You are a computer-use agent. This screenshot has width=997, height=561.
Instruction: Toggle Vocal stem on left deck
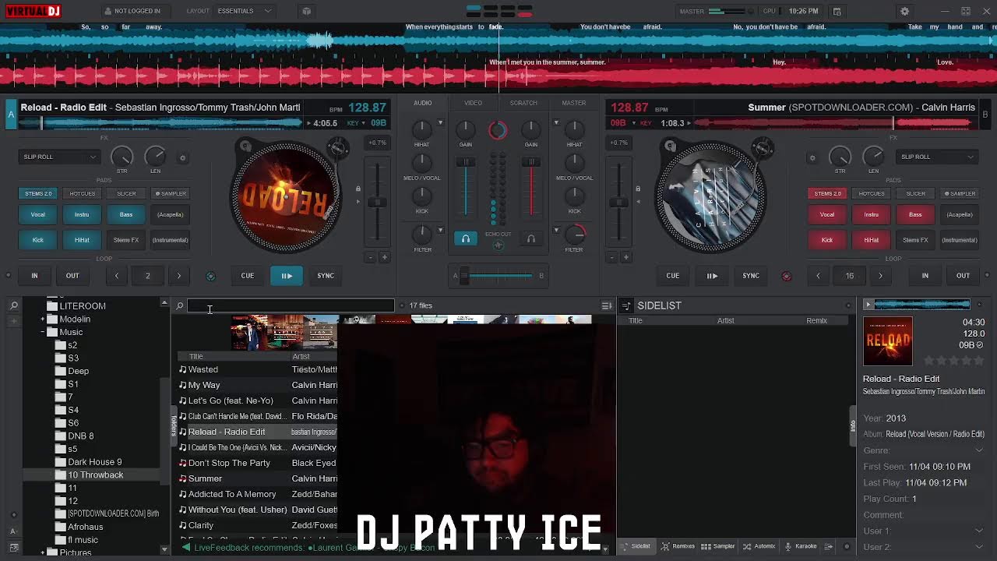coord(37,214)
